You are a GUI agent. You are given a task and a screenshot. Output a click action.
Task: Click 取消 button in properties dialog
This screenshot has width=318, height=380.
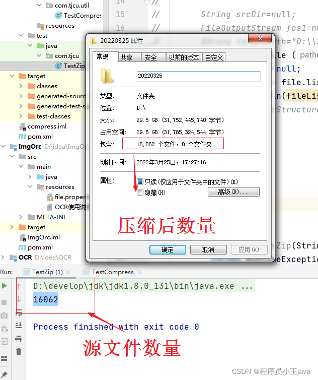coord(208,249)
